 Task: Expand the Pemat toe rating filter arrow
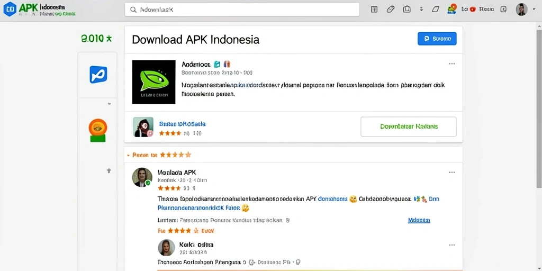tap(128, 155)
